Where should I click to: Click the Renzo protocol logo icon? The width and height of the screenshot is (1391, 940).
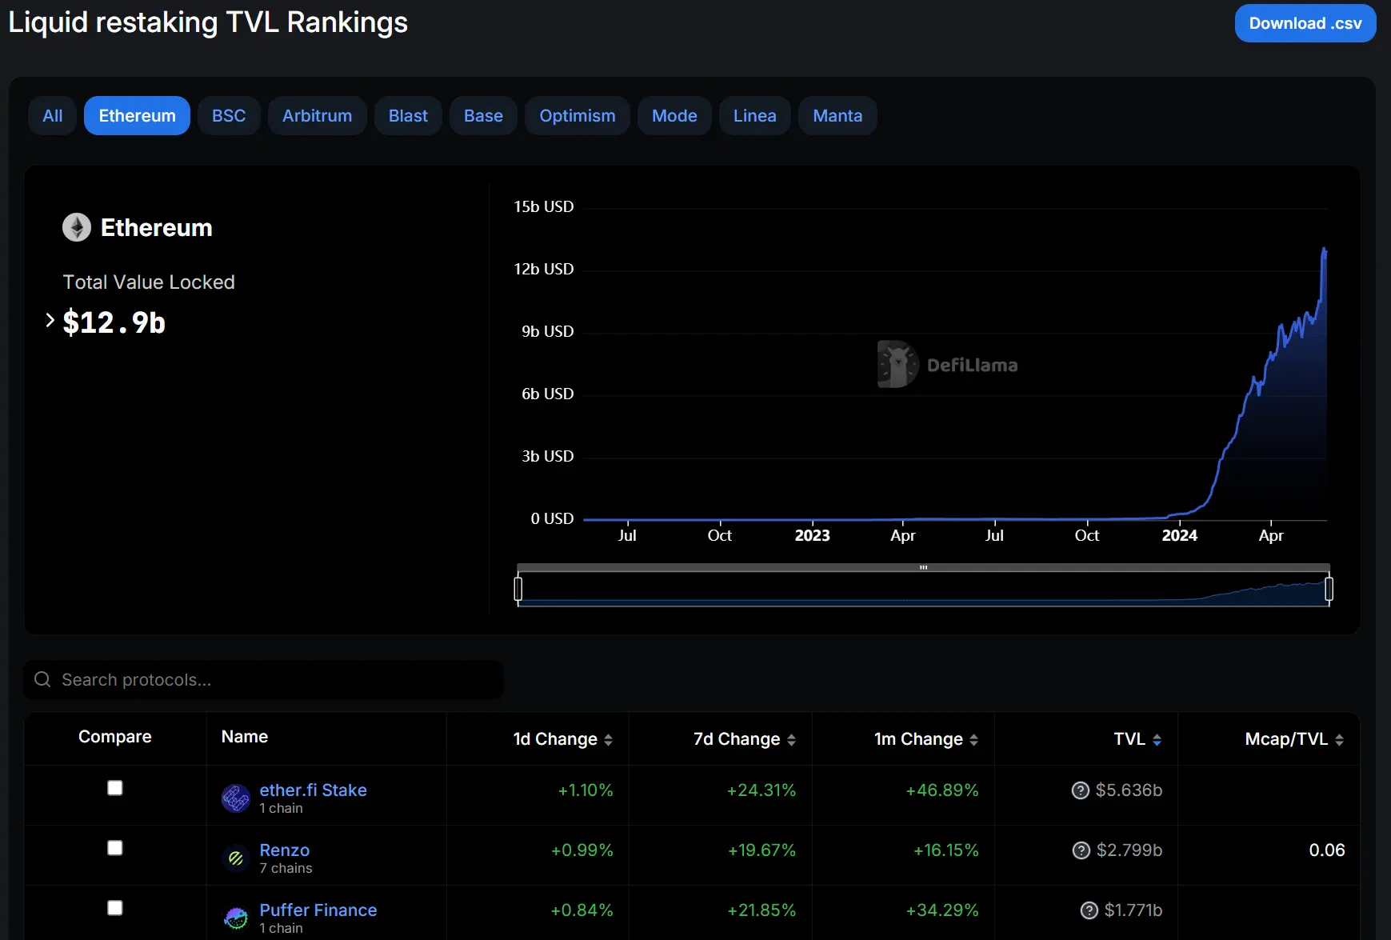235,858
